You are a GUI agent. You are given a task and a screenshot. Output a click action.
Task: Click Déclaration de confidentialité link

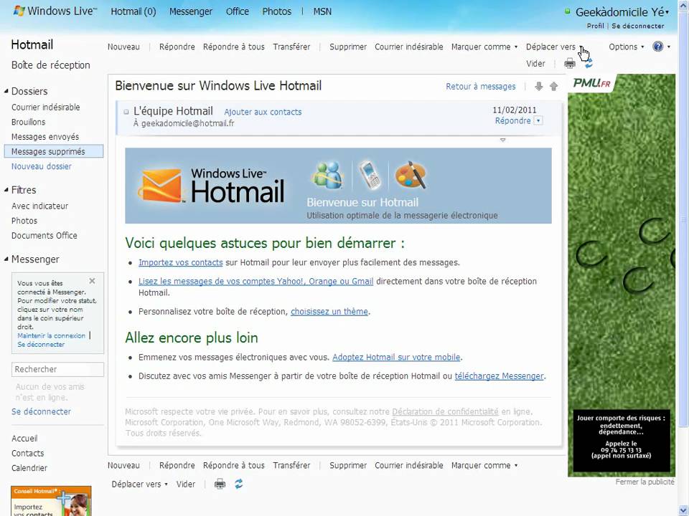(x=445, y=411)
